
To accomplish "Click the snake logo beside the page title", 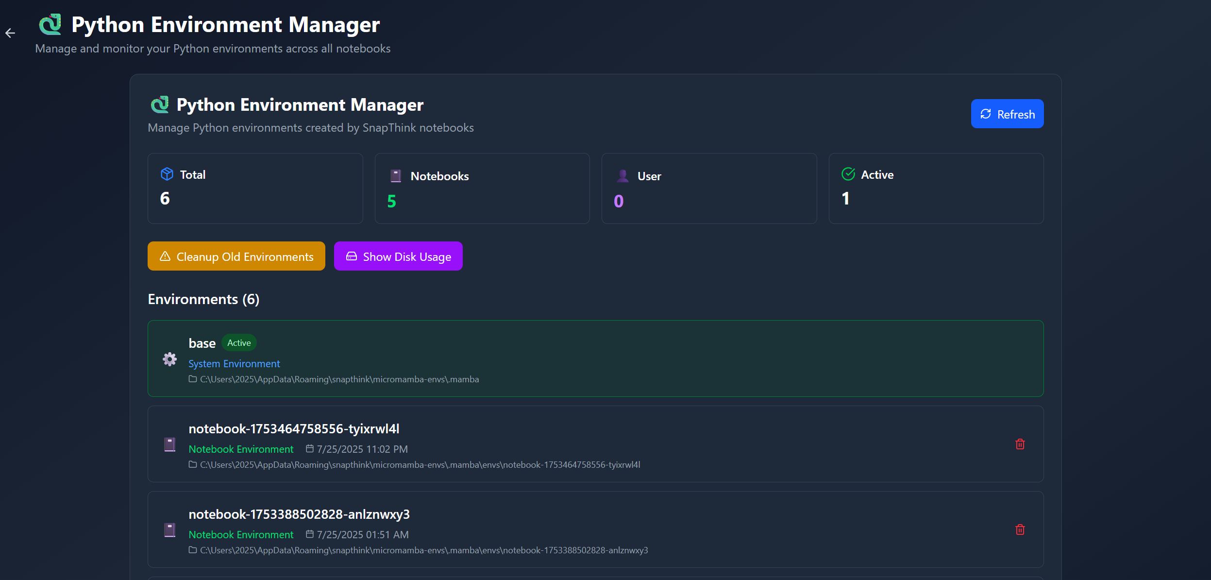I will pyautogui.click(x=50, y=24).
